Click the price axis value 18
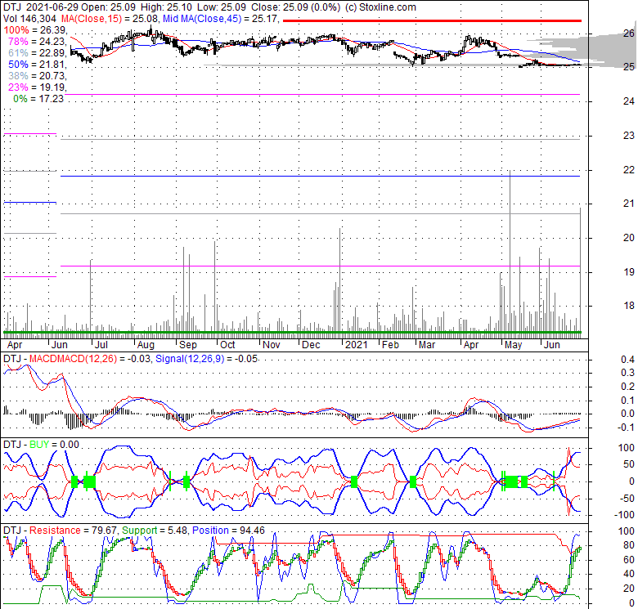The height and width of the screenshot is (609, 638). tap(629, 305)
